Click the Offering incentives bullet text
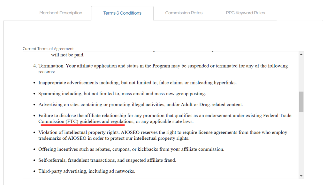The height and width of the screenshot is (185, 327). click(x=131, y=149)
